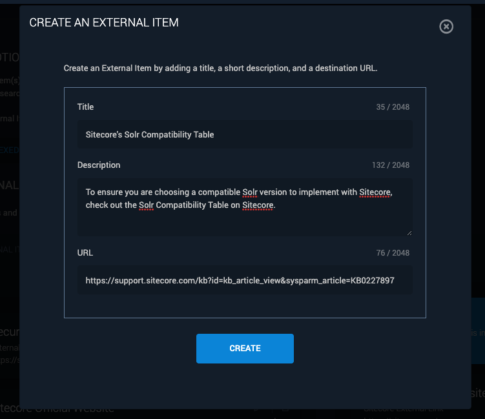Close the Create an External Item dialog
The width and height of the screenshot is (485, 419).
pos(446,26)
